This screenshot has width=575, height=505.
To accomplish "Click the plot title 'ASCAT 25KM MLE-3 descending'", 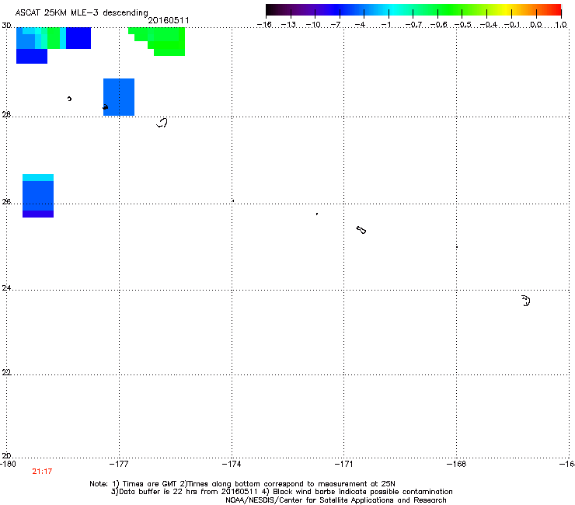I will point(82,12).
